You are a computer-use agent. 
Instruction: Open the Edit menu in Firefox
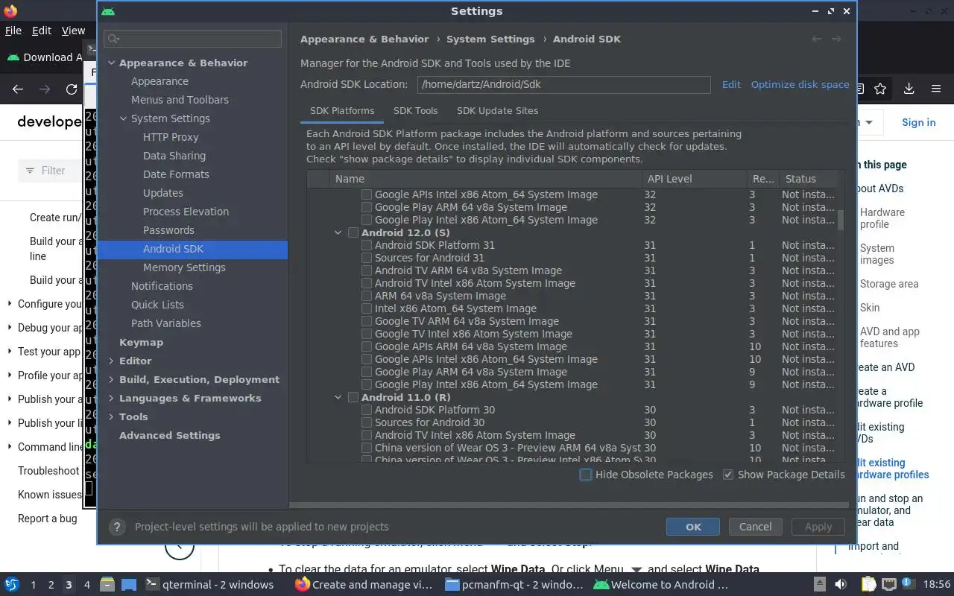coord(42,31)
